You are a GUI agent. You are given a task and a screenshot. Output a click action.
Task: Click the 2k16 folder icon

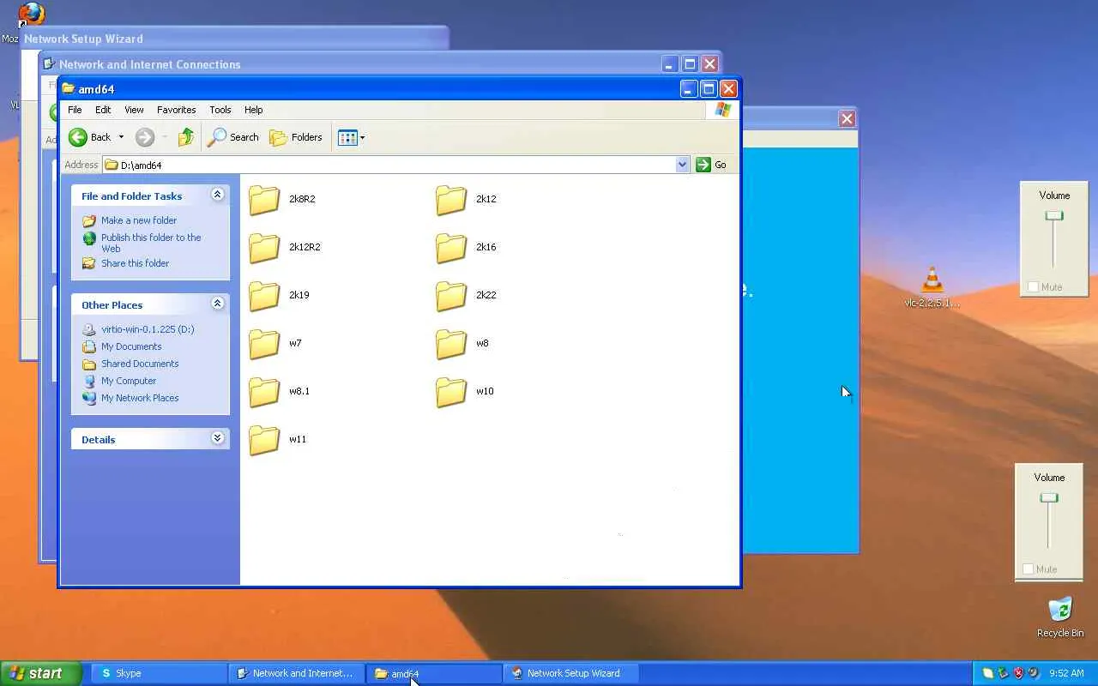pyautogui.click(x=451, y=248)
